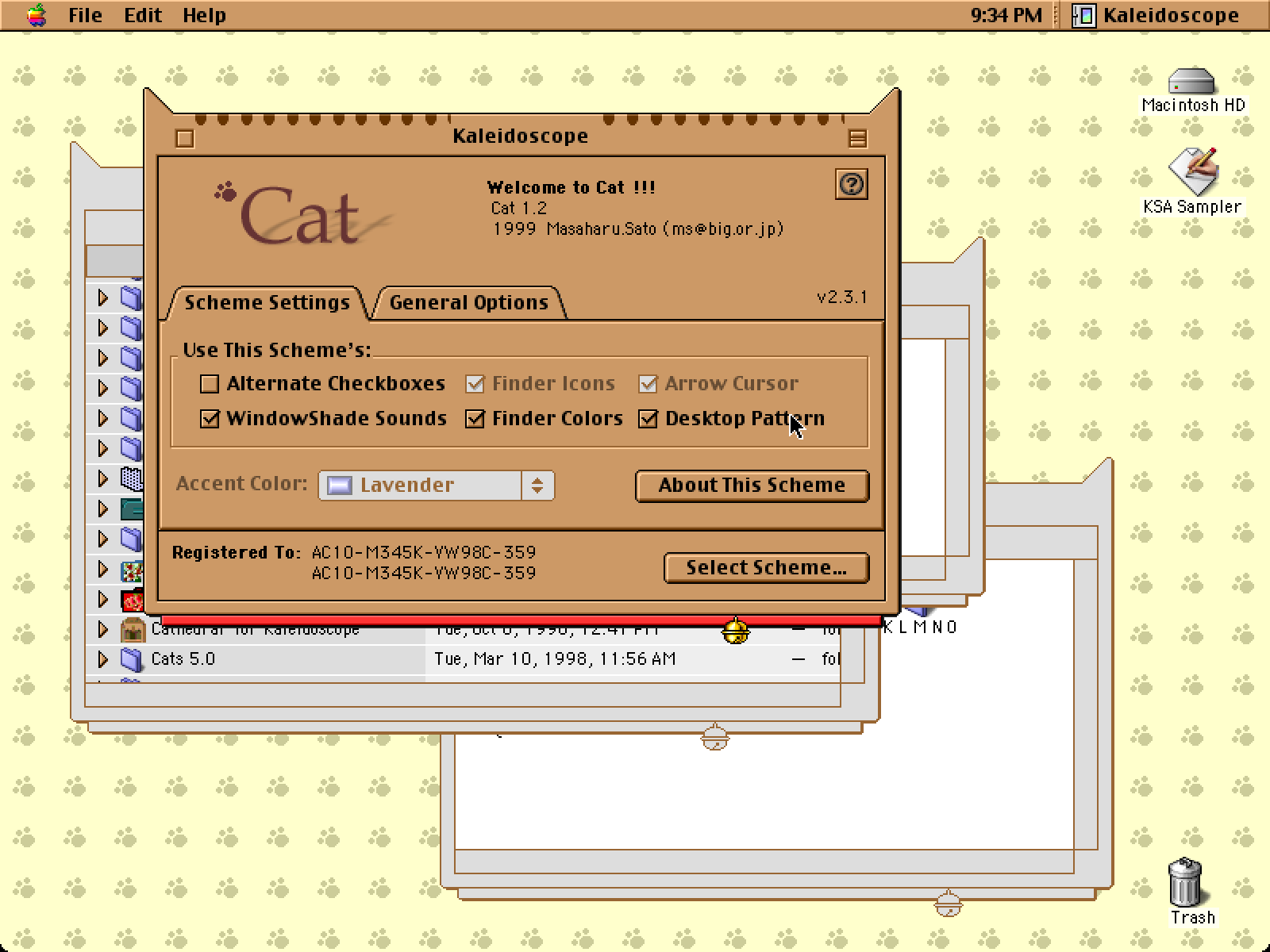Enable the Alternate Checkboxes option
Viewport: 1270px width, 952px height.
[x=210, y=384]
